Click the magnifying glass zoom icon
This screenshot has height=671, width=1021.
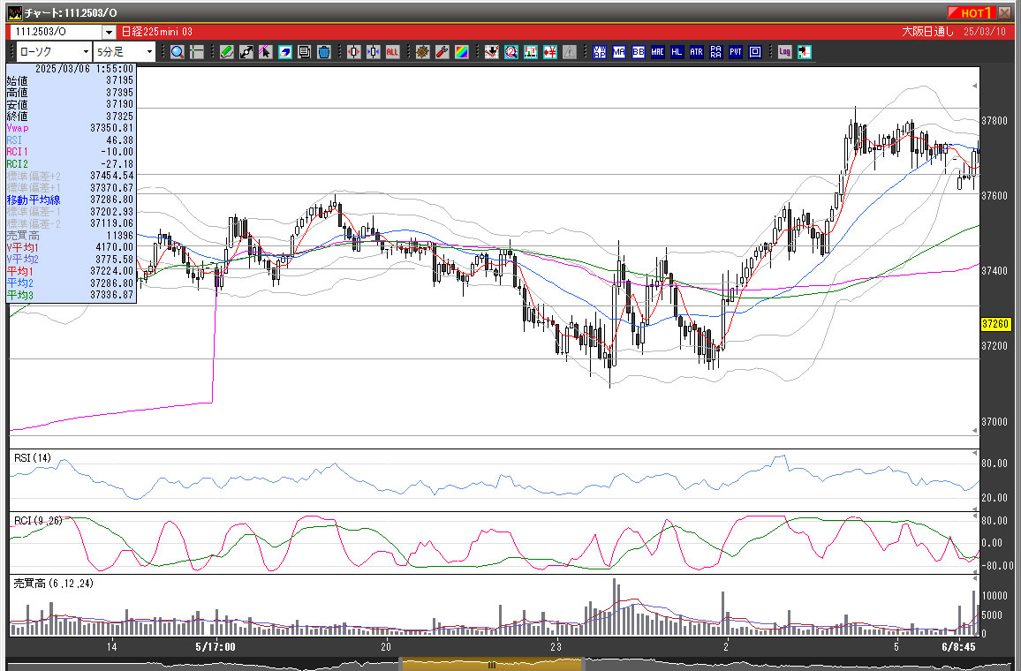click(178, 52)
